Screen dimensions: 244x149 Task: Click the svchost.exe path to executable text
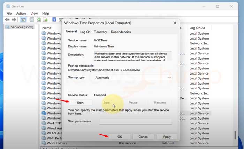pyautogui.click(x=104, y=70)
